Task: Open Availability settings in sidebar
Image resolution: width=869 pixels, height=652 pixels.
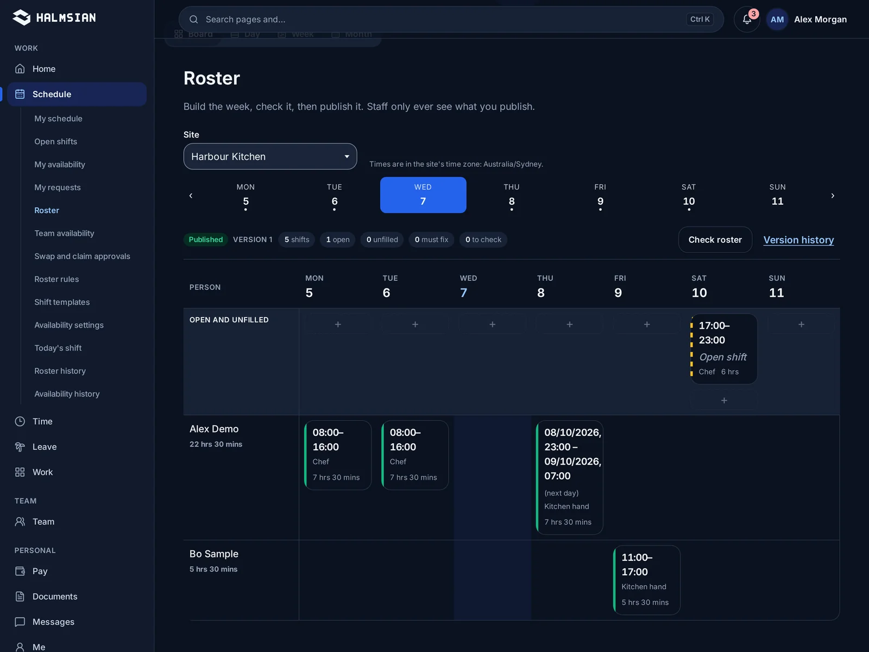Action: 69,325
